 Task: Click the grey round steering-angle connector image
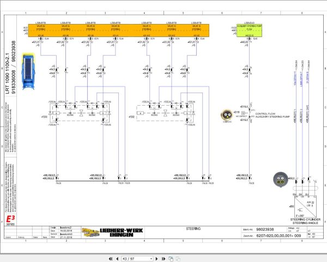281,179
